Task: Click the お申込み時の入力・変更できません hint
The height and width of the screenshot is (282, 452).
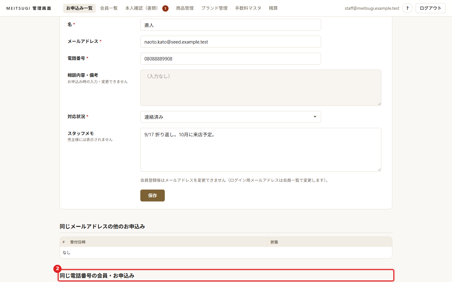Action: pos(98,82)
